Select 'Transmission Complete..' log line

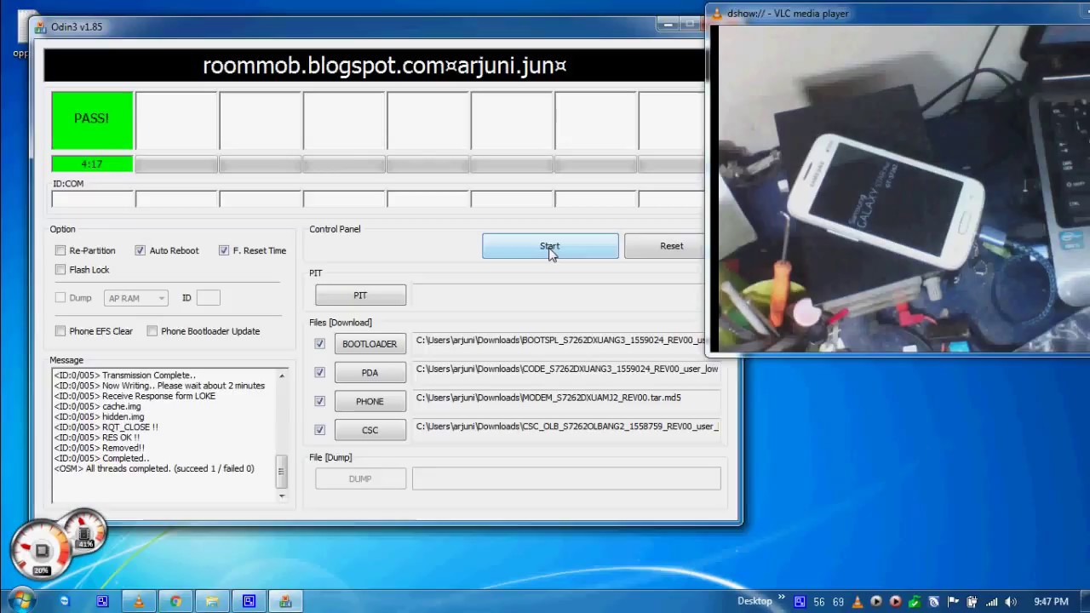[125, 375]
